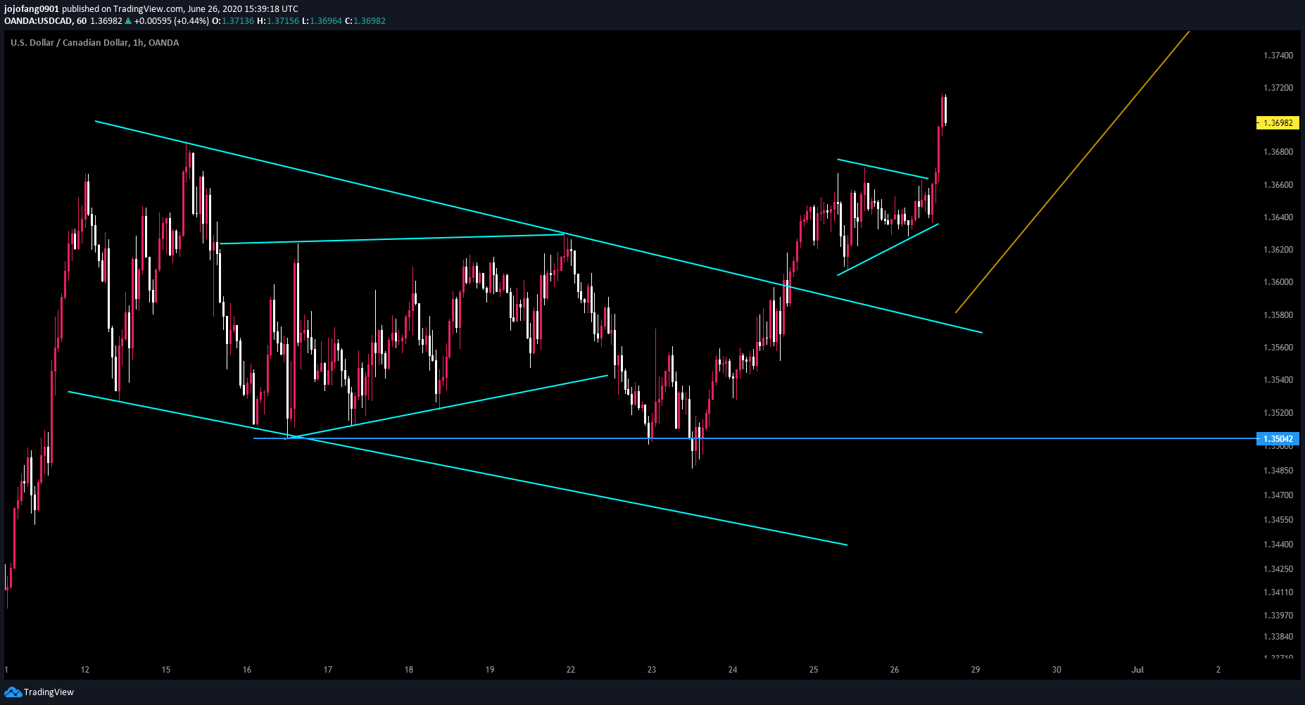Click the TradingView brand text
1305x705 pixels.
(49, 692)
